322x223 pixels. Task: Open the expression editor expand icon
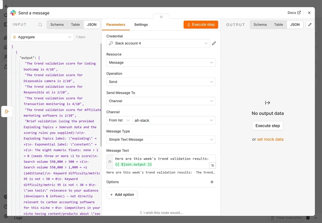[x=213, y=166]
